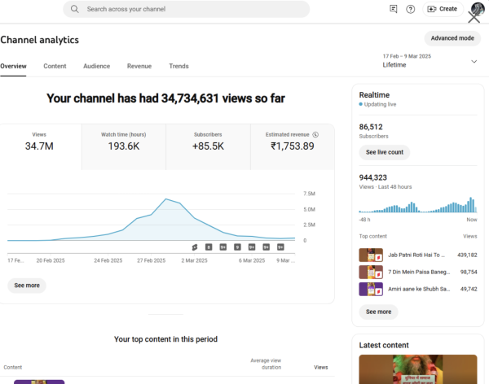Switch to the Content tab
The height and width of the screenshot is (384, 489).
[x=55, y=66]
